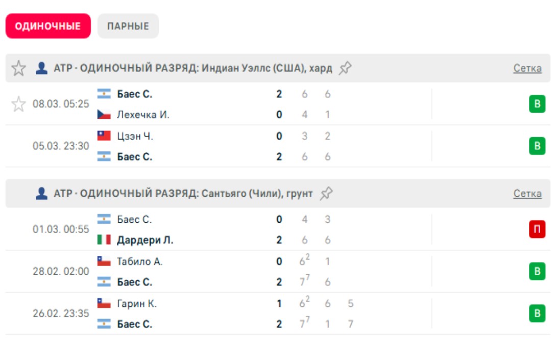The width and height of the screenshot is (557, 341).
Task: Pin the Indian Wells tournament header
Action: [345, 68]
